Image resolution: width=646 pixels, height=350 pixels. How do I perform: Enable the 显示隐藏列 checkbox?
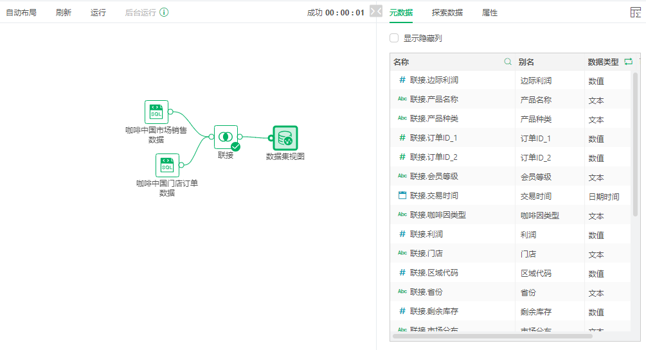(x=394, y=38)
